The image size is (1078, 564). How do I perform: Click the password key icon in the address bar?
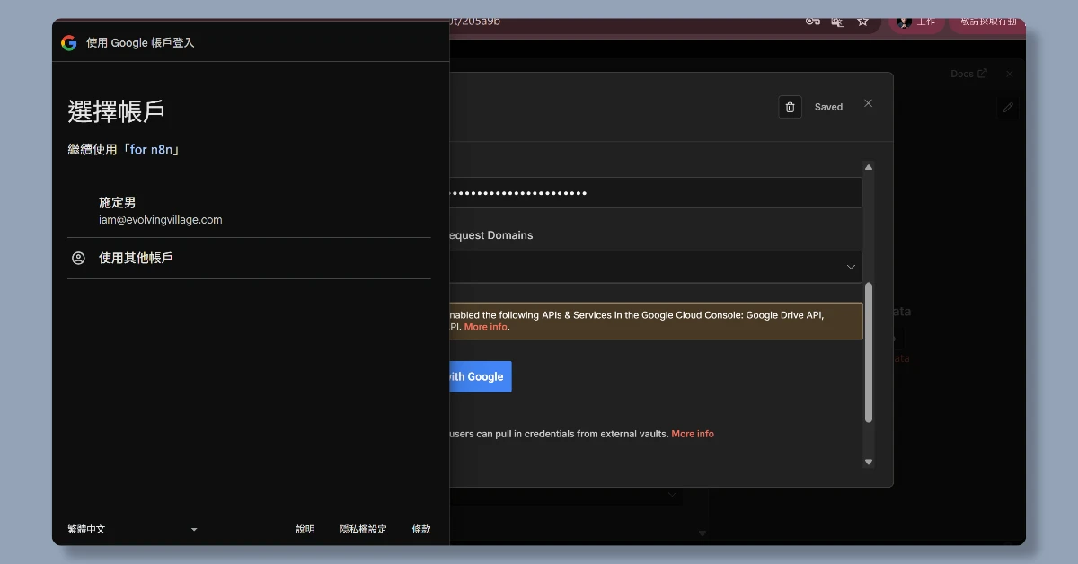(812, 21)
